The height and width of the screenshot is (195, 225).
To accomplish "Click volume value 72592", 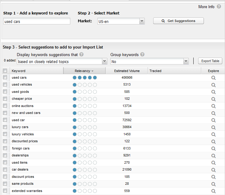I will click(x=127, y=120).
